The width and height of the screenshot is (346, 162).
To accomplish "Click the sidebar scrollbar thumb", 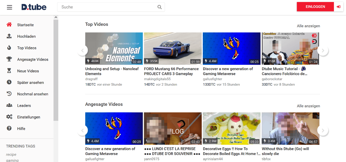I will pos(56,70).
